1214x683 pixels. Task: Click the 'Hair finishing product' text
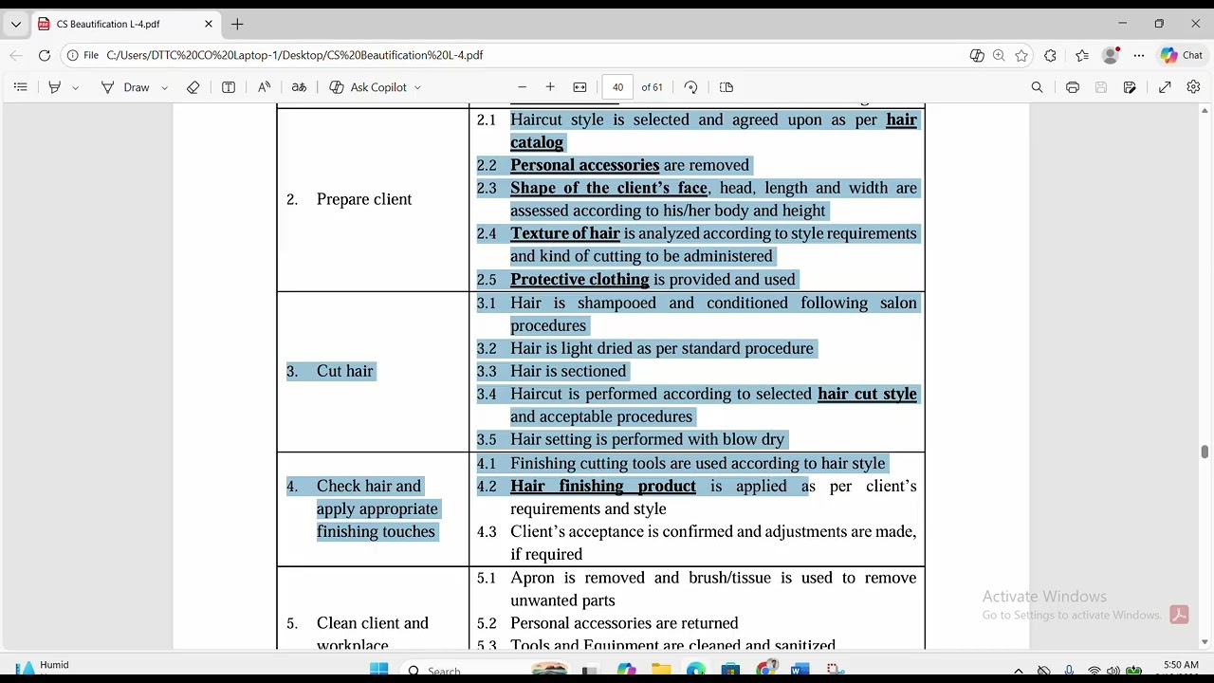pos(603,486)
